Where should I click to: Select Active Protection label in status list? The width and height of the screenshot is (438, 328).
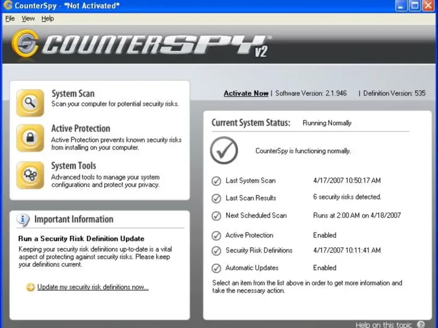tap(249, 235)
